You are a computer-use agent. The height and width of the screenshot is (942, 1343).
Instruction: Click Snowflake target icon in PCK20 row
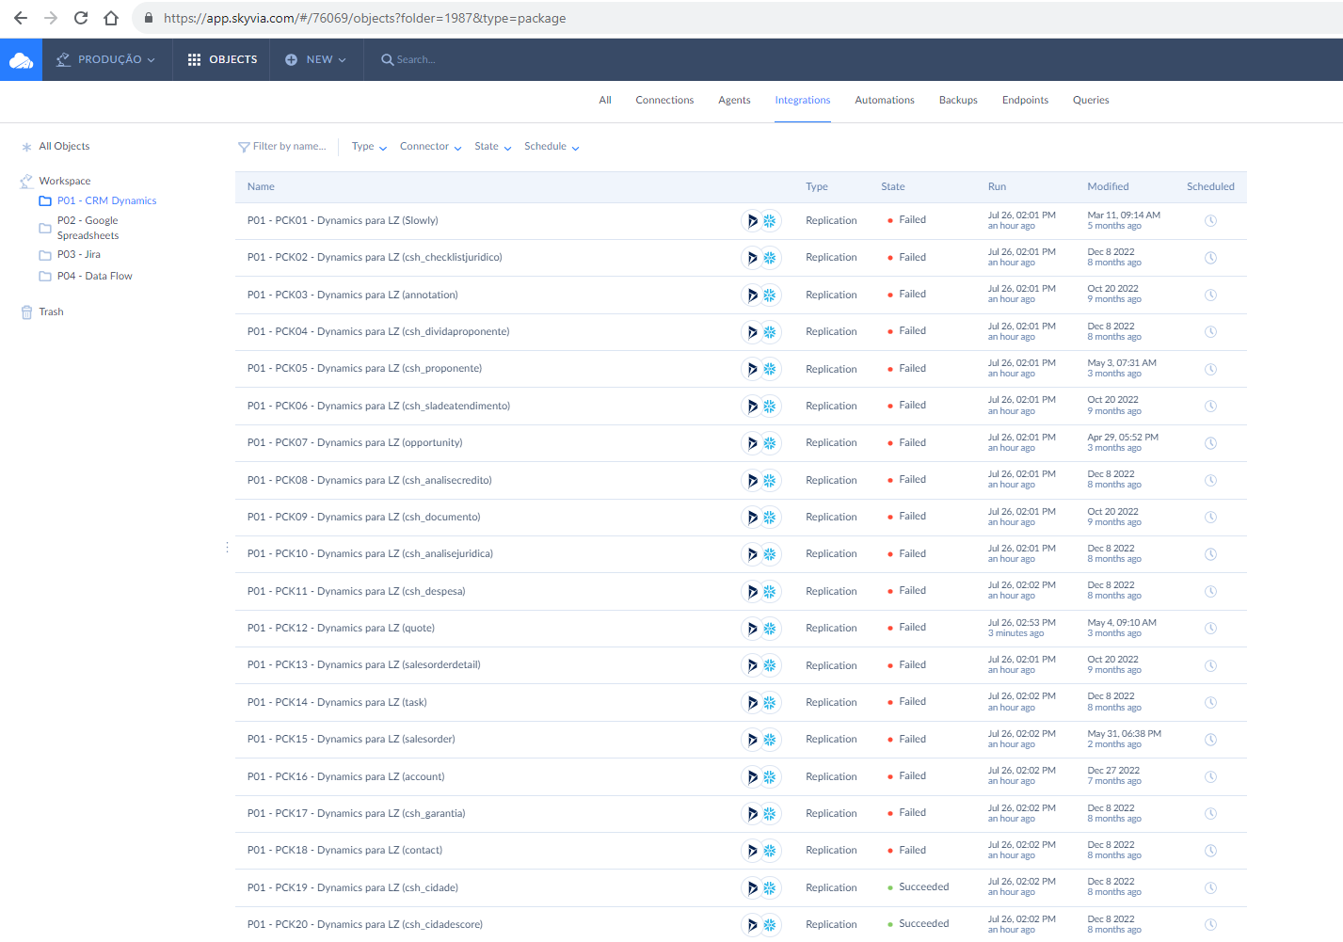pyautogui.click(x=770, y=925)
